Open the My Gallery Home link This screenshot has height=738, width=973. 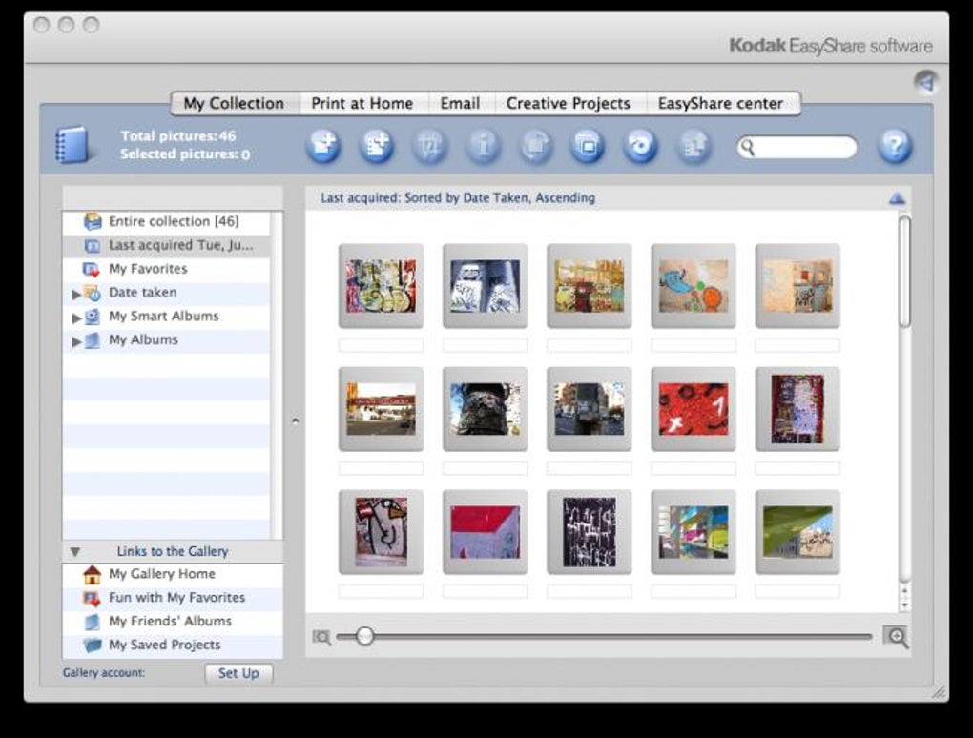162,574
